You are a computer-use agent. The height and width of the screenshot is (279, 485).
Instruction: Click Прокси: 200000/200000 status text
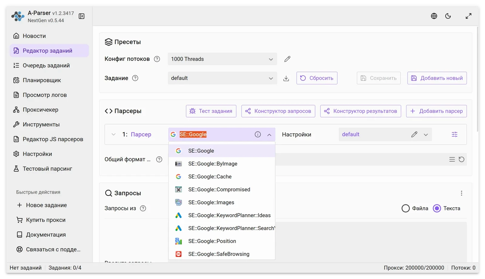(x=414, y=268)
